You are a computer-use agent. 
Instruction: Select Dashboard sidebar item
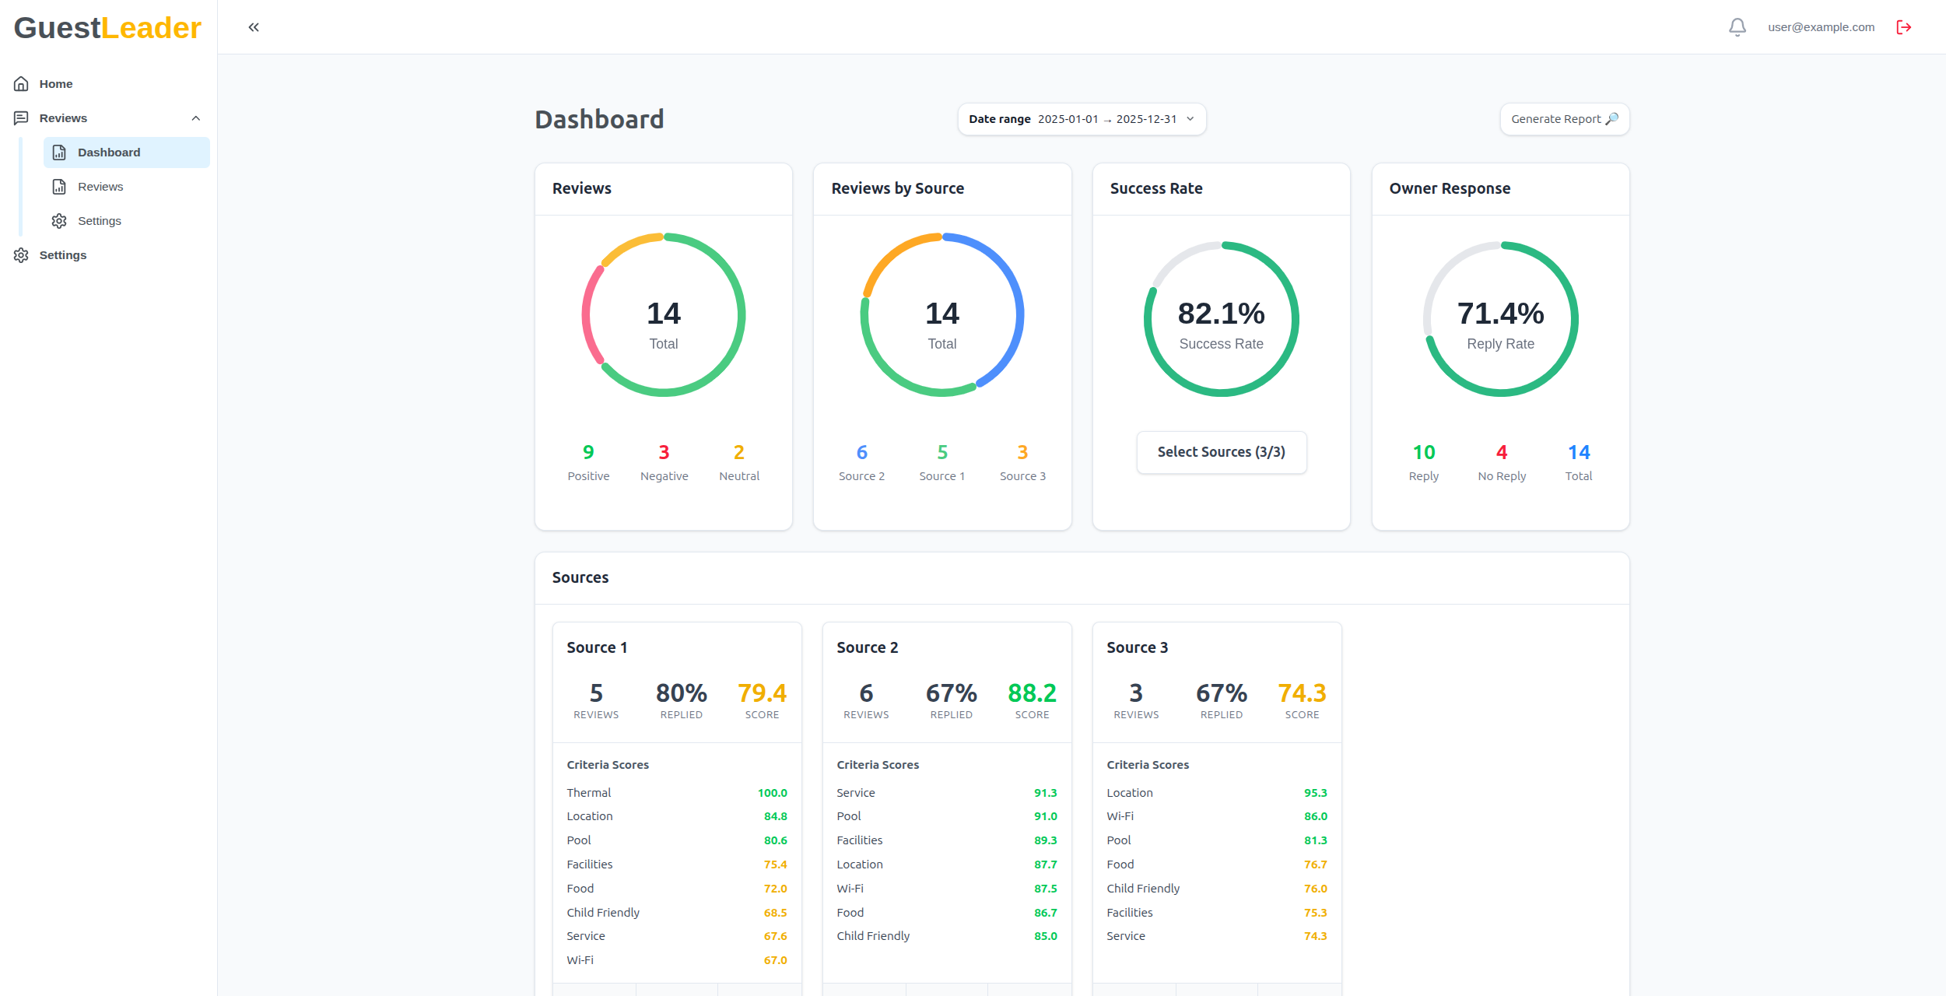pos(127,153)
